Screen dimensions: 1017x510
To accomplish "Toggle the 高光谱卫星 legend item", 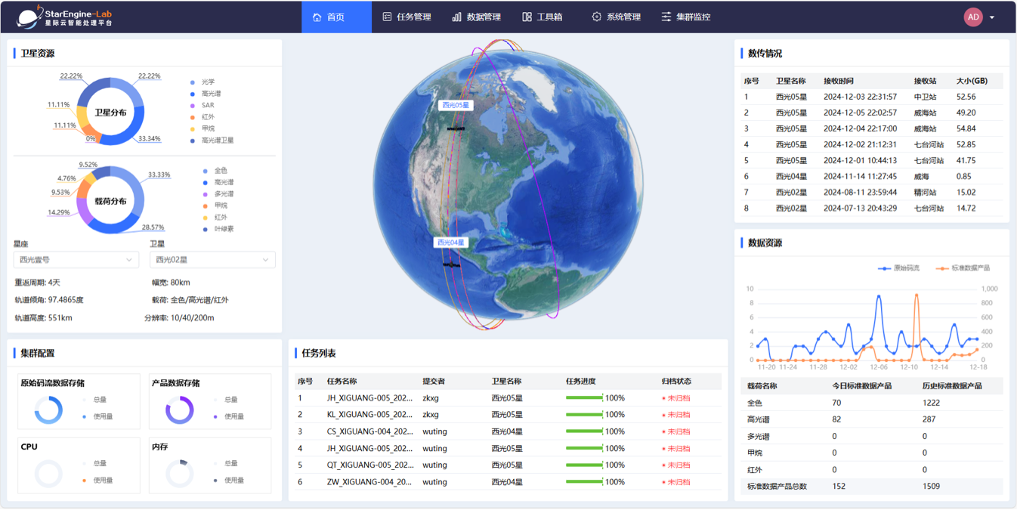I will pos(212,141).
